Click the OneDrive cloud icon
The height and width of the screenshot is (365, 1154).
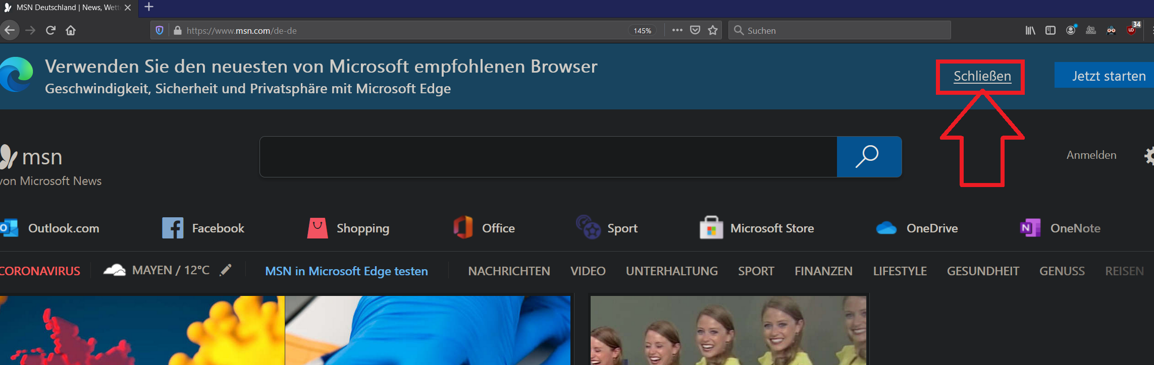(886, 228)
